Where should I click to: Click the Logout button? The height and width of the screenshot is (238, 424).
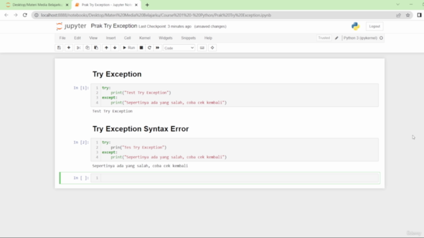pos(374,26)
